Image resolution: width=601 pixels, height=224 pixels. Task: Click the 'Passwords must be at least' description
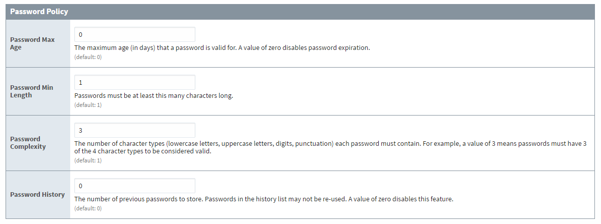154,96
